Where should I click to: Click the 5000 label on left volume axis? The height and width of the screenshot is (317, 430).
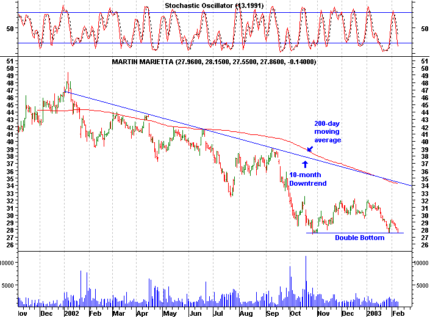click(x=8, y=286)
